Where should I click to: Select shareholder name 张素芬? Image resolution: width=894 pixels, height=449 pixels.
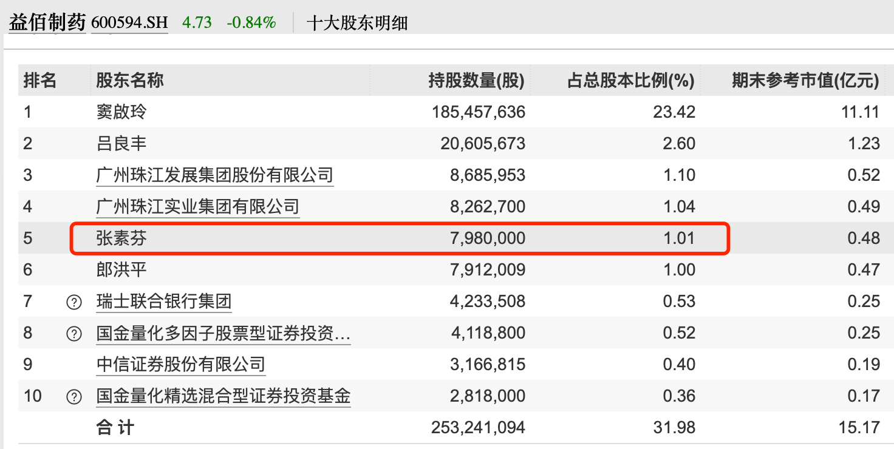point(121,238)
